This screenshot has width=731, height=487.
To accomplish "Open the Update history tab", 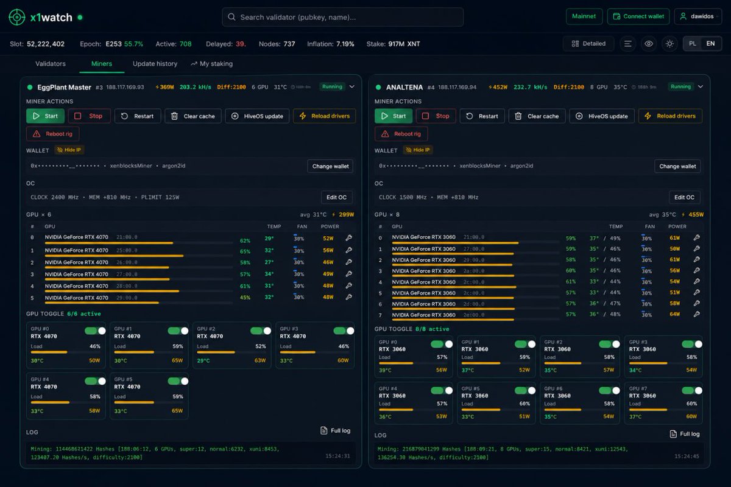I will click(155, 63).
